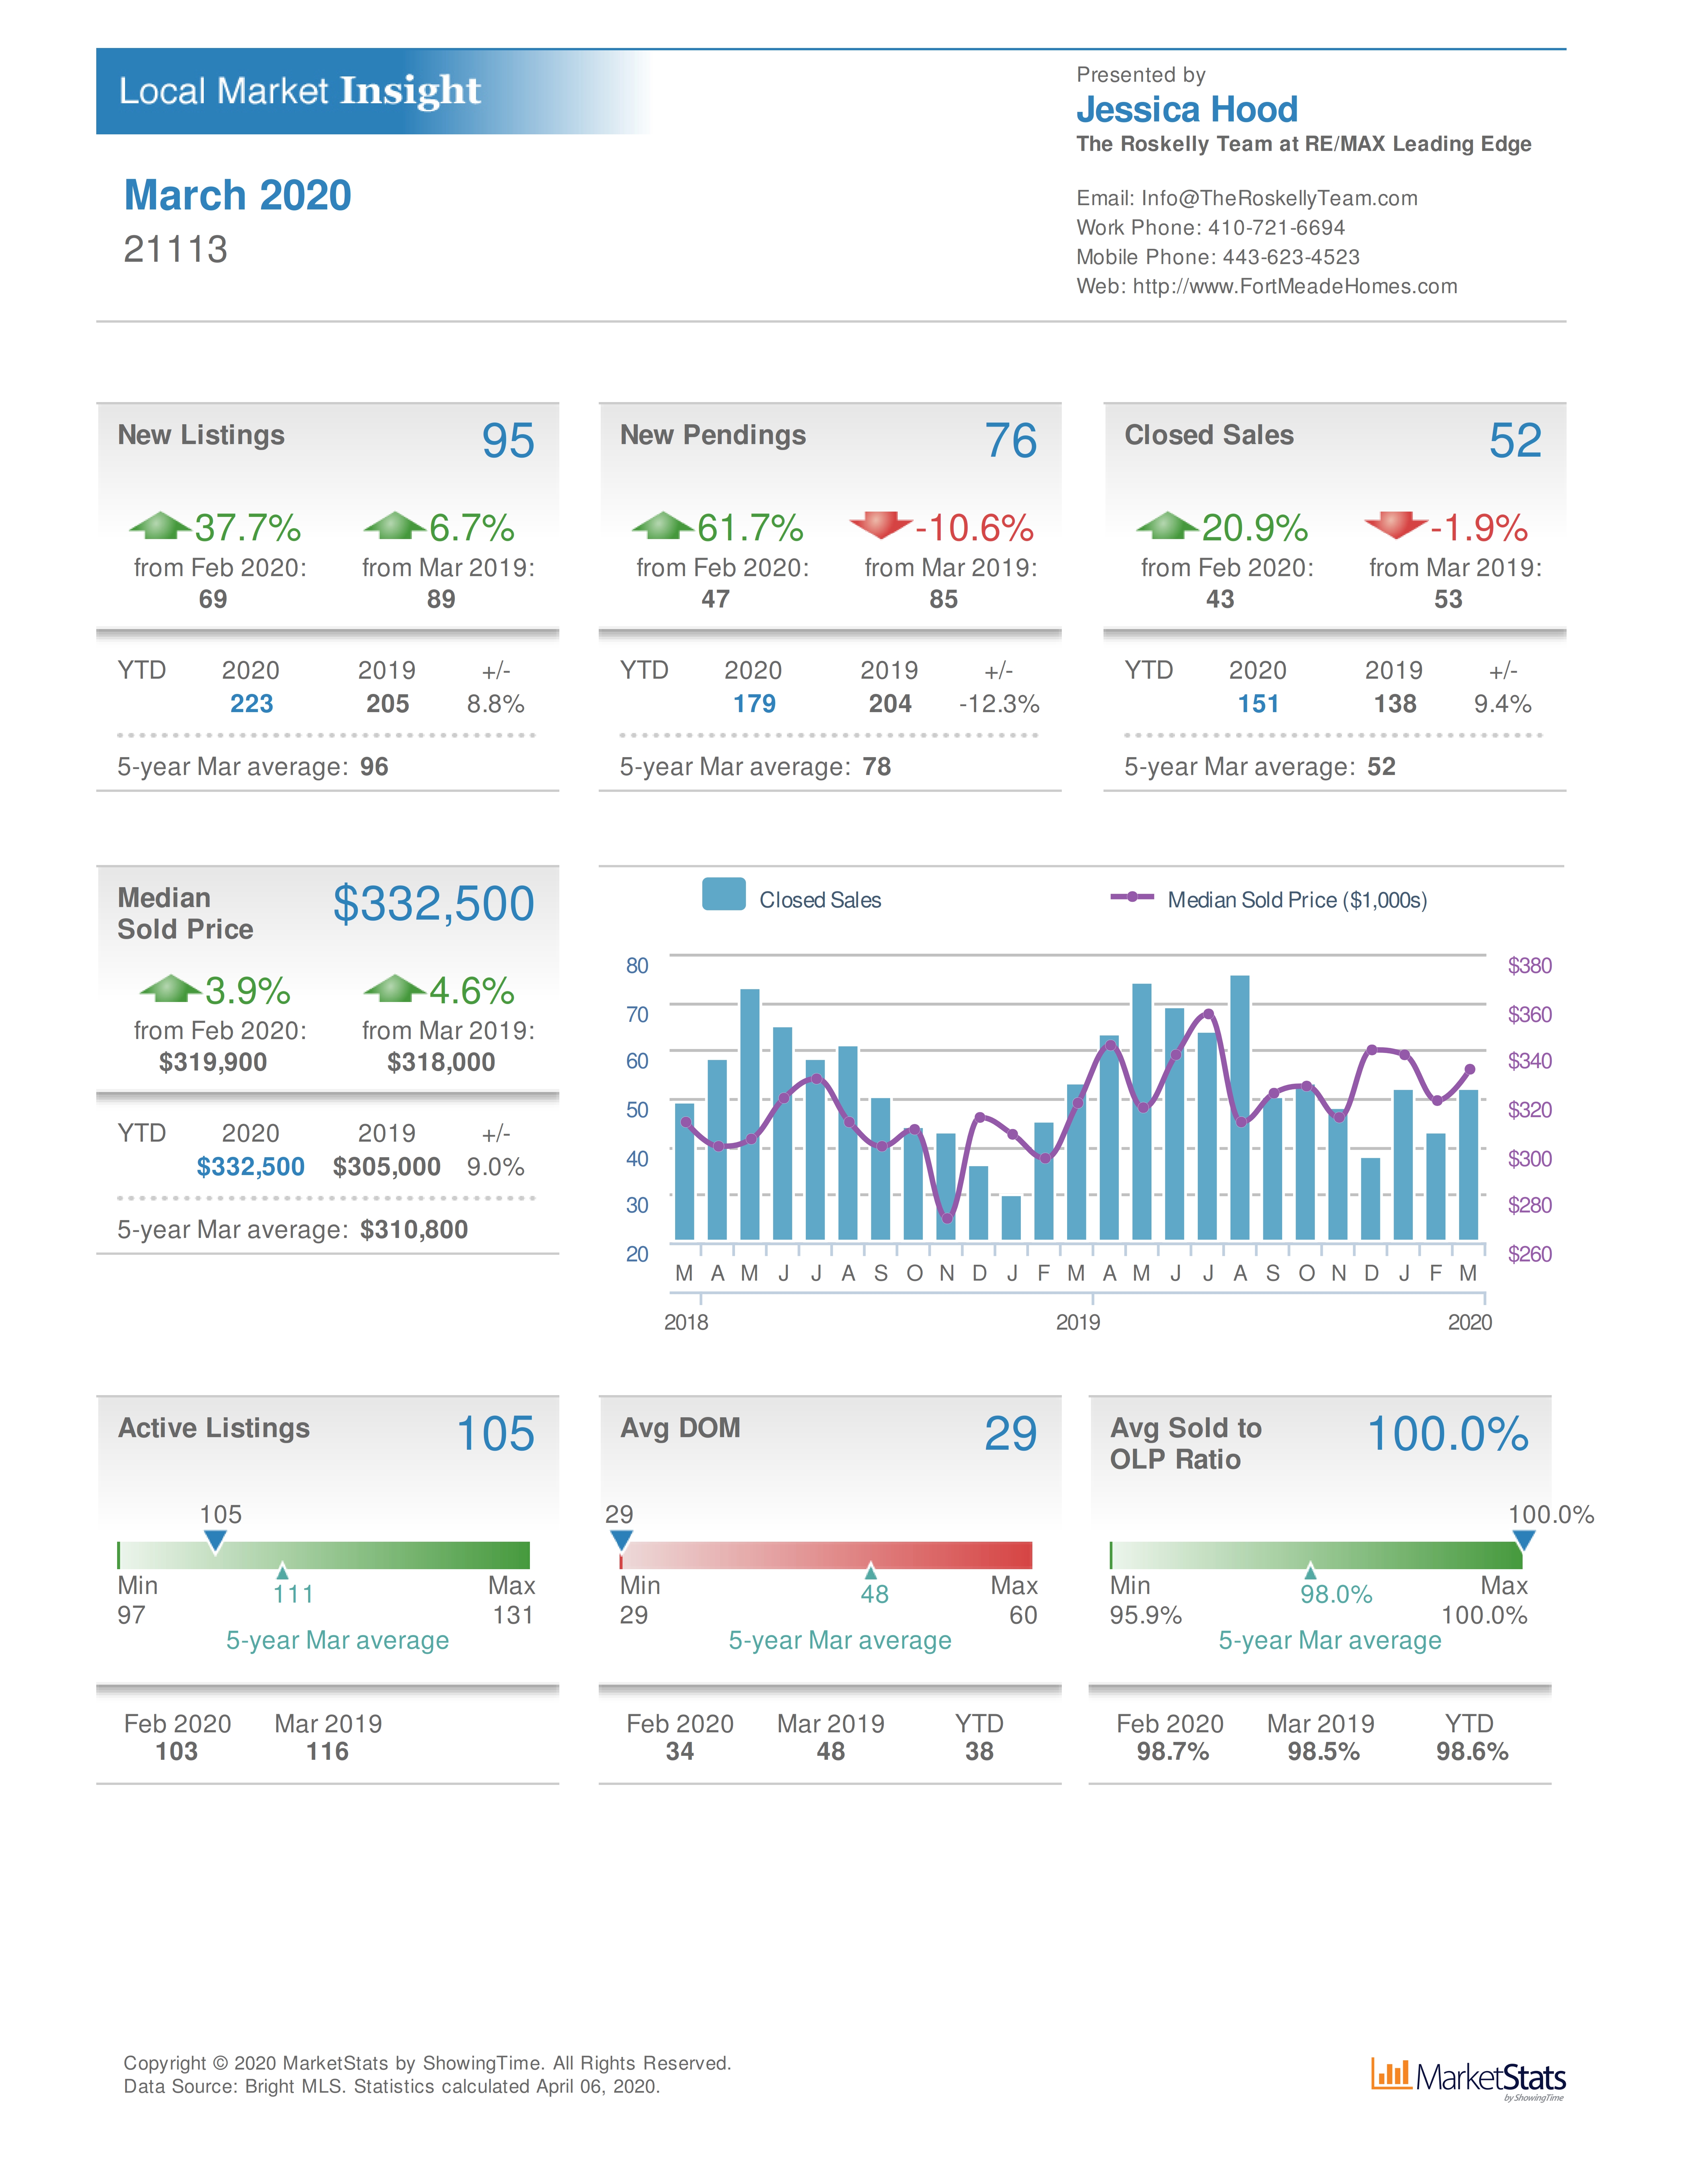1687x2184 pixels.
Task: Click the mobile phone 443-623-4523
Action: pos(1291,257)
